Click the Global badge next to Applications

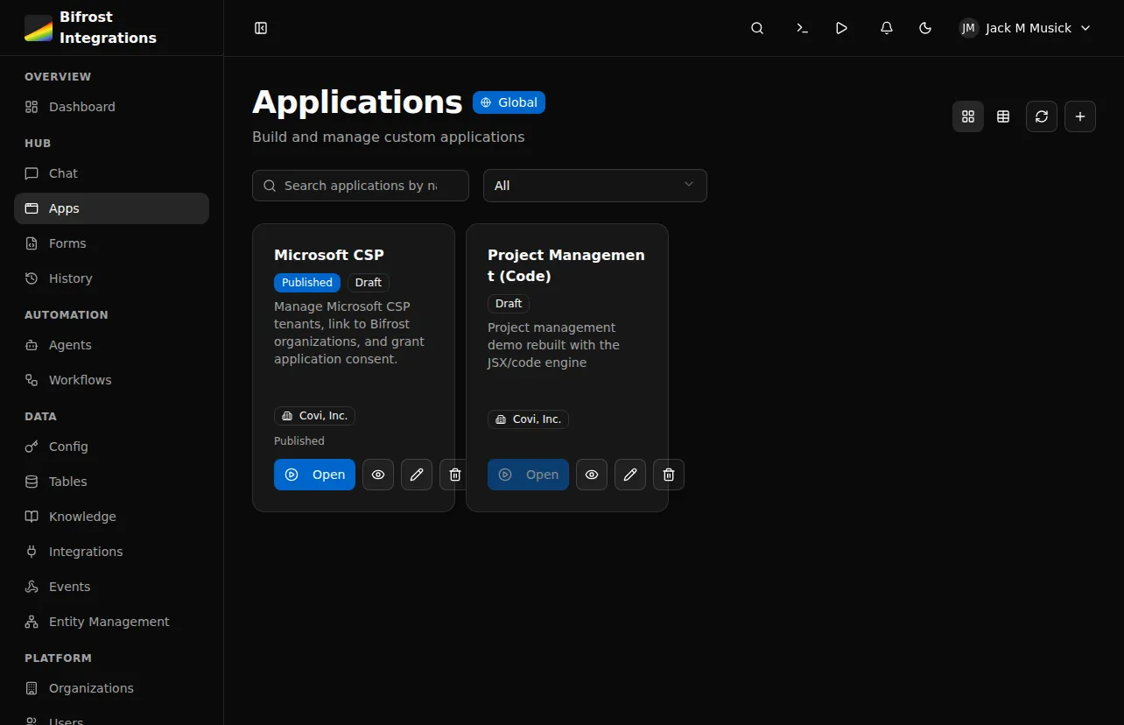point(509,102)
